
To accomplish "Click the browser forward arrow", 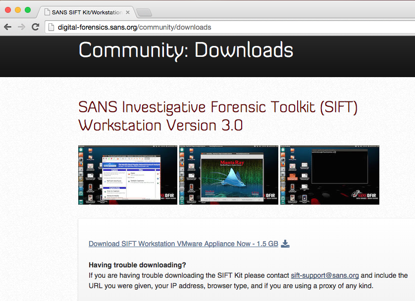I will click(x=21, y=27).
